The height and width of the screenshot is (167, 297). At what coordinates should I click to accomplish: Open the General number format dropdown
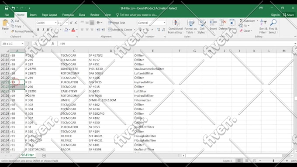pyautogui.click(x=164, y=23)
